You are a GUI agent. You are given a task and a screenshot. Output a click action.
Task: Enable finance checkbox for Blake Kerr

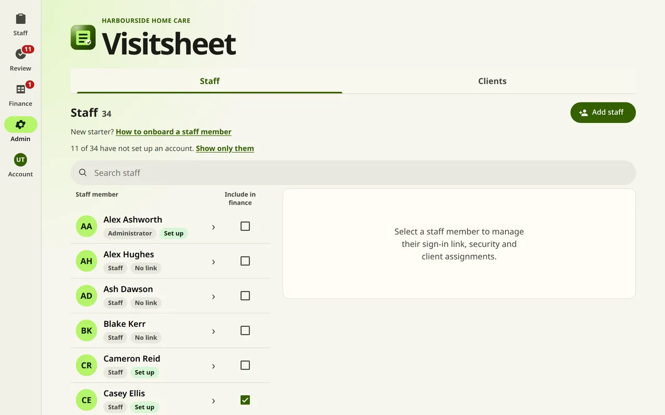[245, 330]
